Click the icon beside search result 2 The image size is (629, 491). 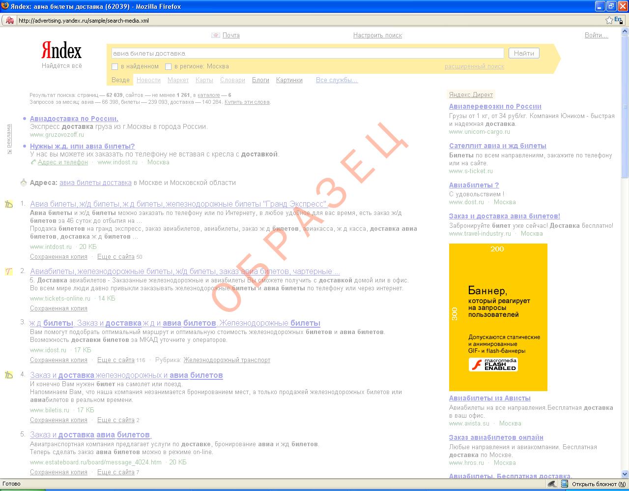pyautogui.click(x=9, y=271)
